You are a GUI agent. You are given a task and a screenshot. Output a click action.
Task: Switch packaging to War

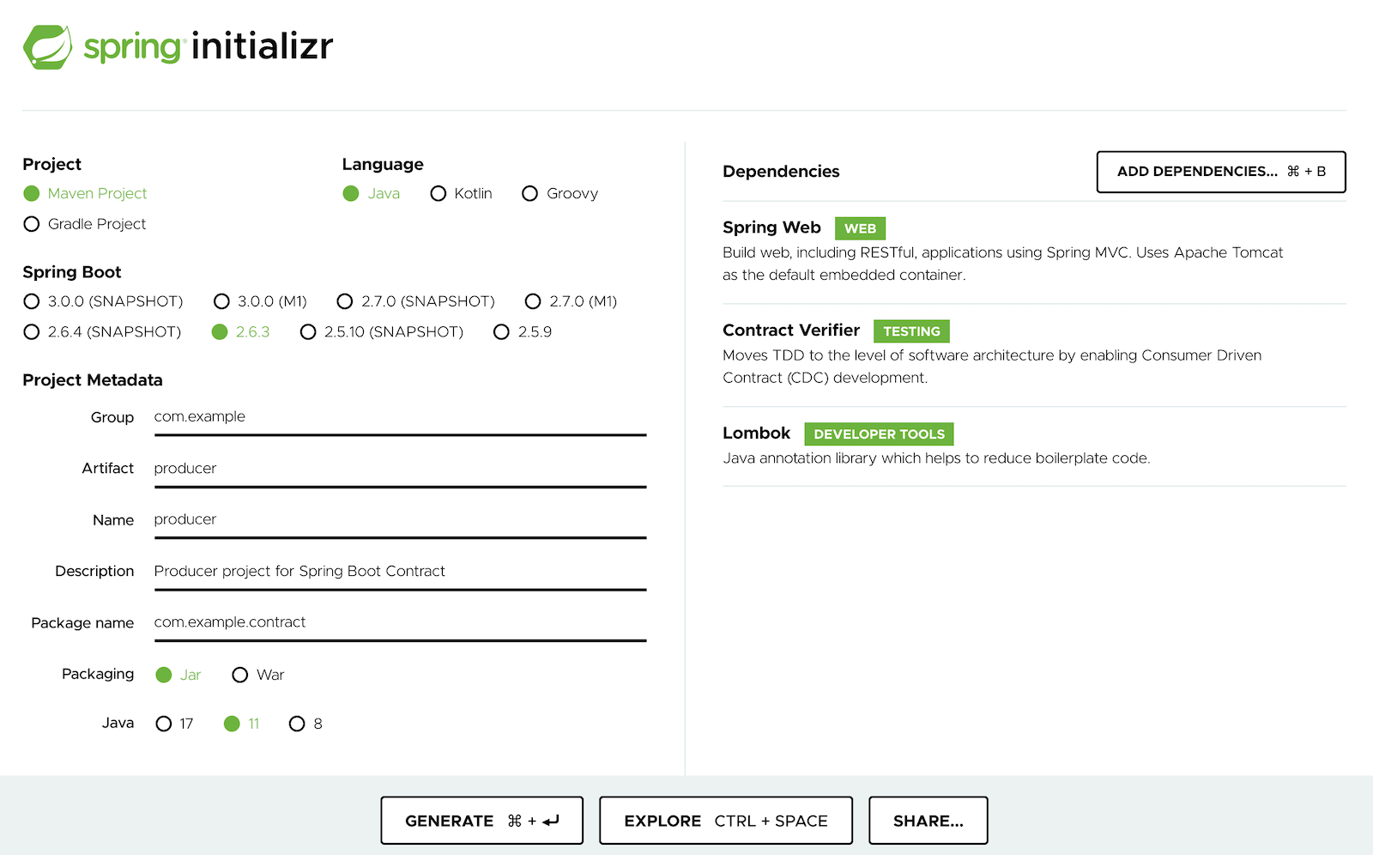click(x=240, y=675)
